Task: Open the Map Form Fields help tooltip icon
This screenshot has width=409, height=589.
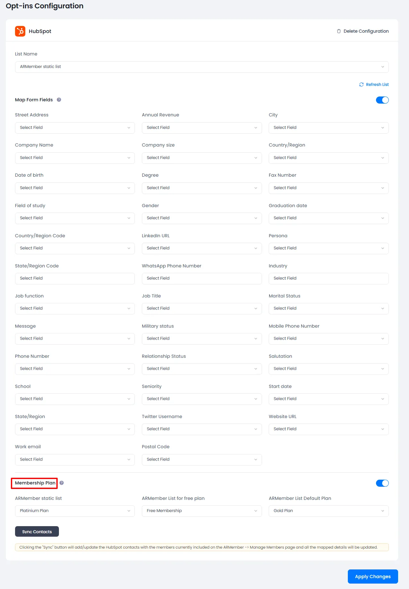Action: (x=59, y=100)
